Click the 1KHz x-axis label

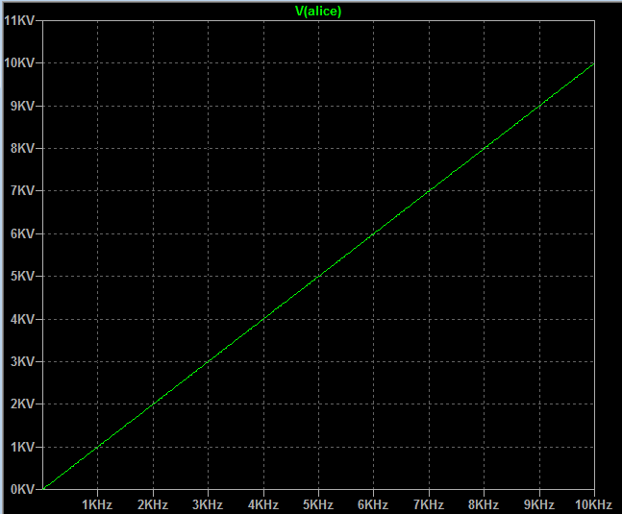click(97, 504)
